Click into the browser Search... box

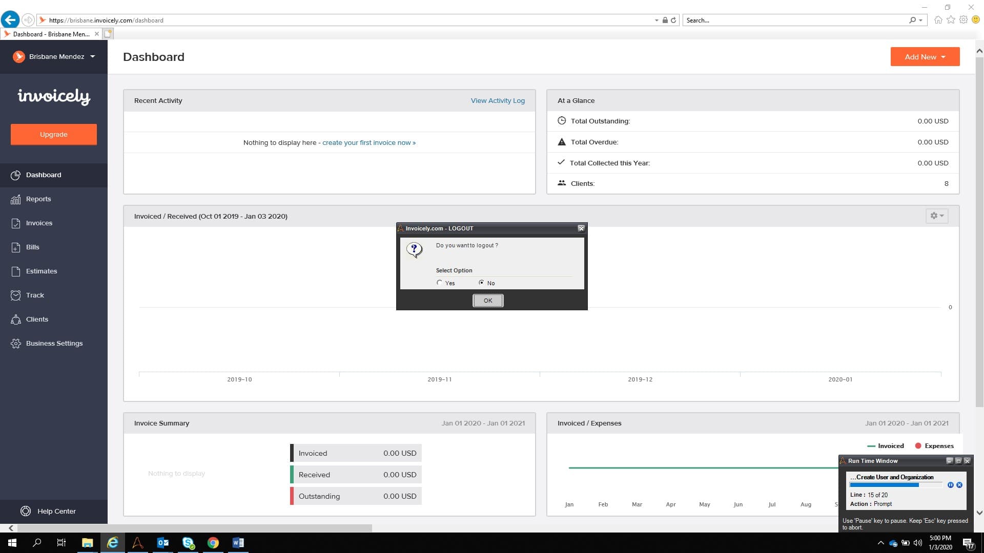[796, 20]
